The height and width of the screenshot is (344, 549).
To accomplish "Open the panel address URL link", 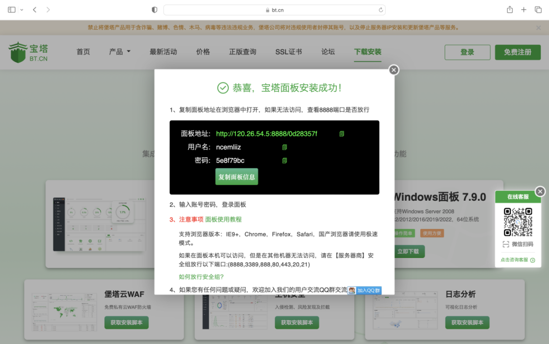I will (x=267, y=134).
